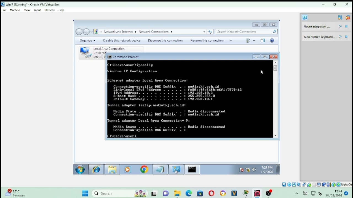Open Internet Explorer on guest taskbar
The width and height of the screenshot is (353, 198).
coord(96,170)
